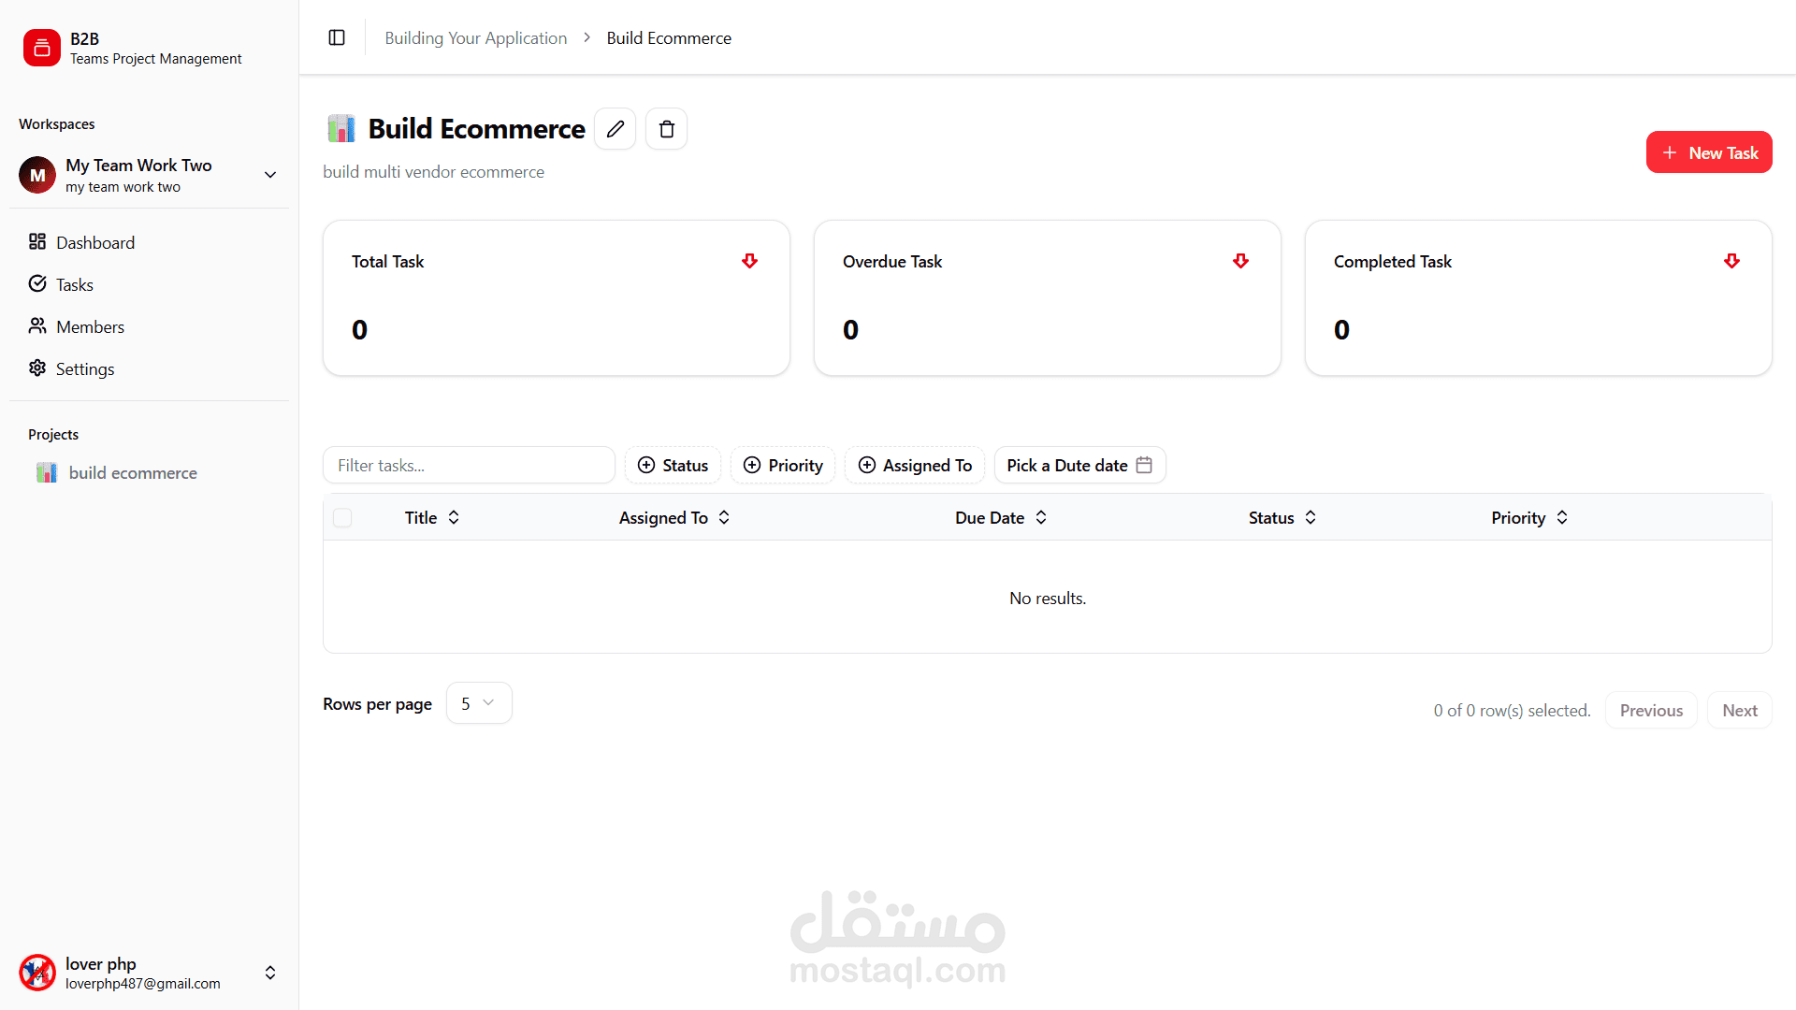The height and width of the screenshot is (1010, 1796).
Task: Click the pencil edit project icon
Action: (615, 129)
